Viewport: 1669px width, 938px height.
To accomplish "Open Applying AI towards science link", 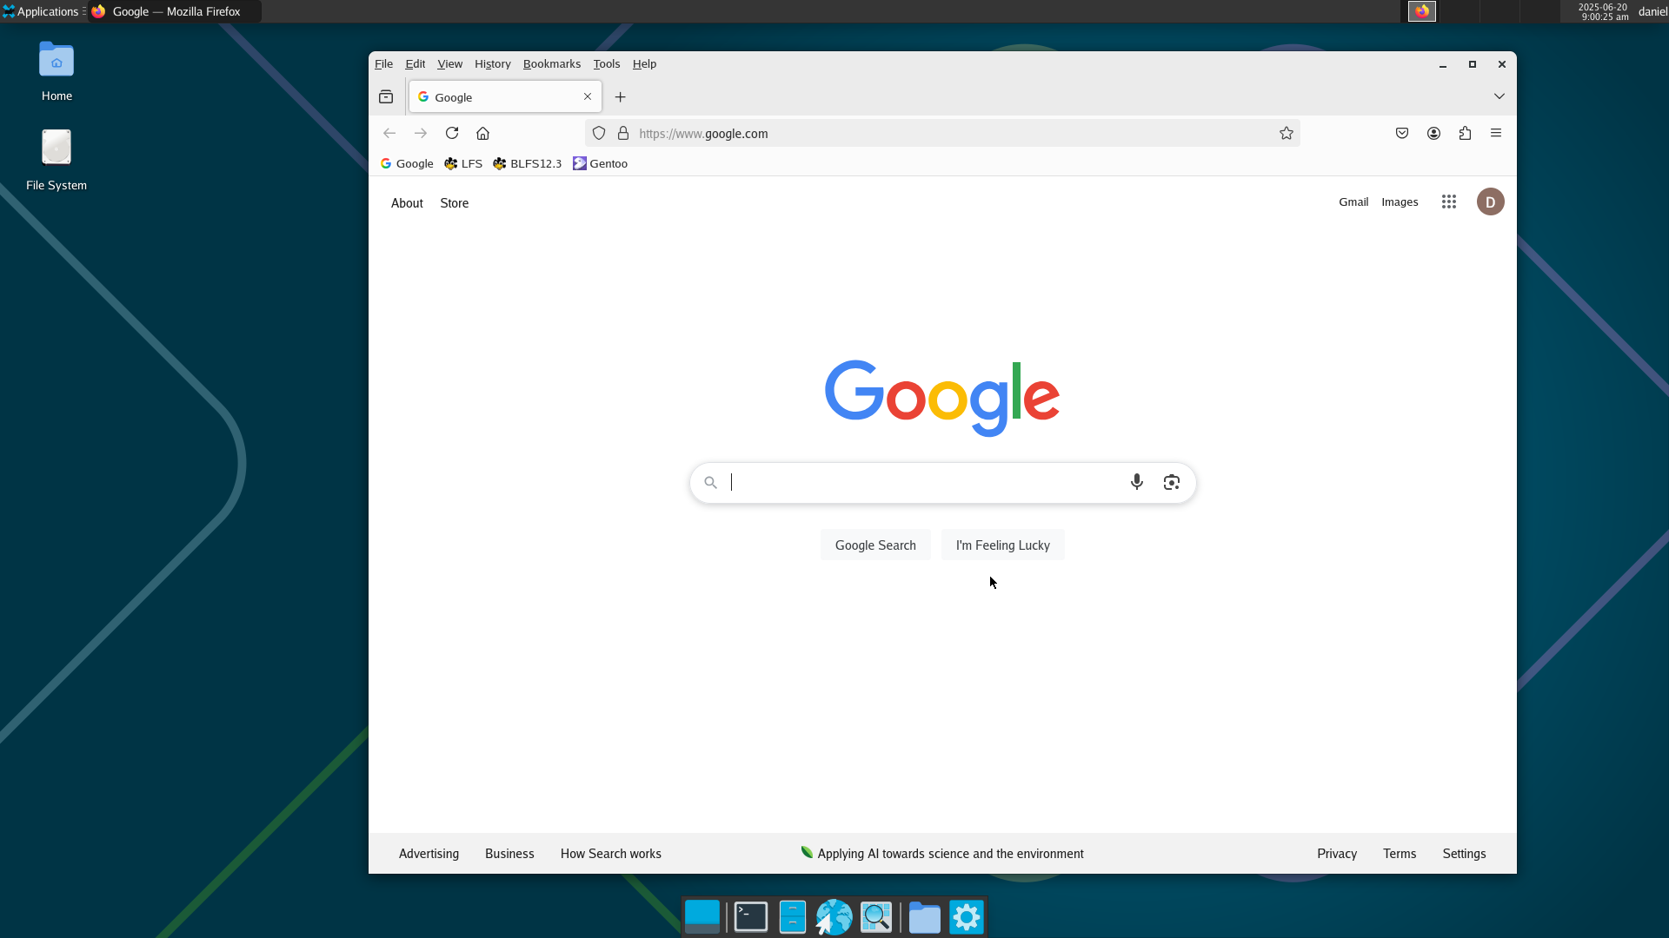I will (x=942, y=854).
